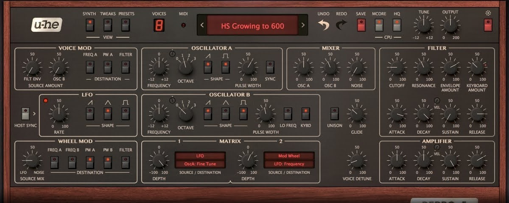The height and width of the screenshot is (203, 509).
Task: Open the HS Growing to 600 preset display
Action: pos(253,26)
